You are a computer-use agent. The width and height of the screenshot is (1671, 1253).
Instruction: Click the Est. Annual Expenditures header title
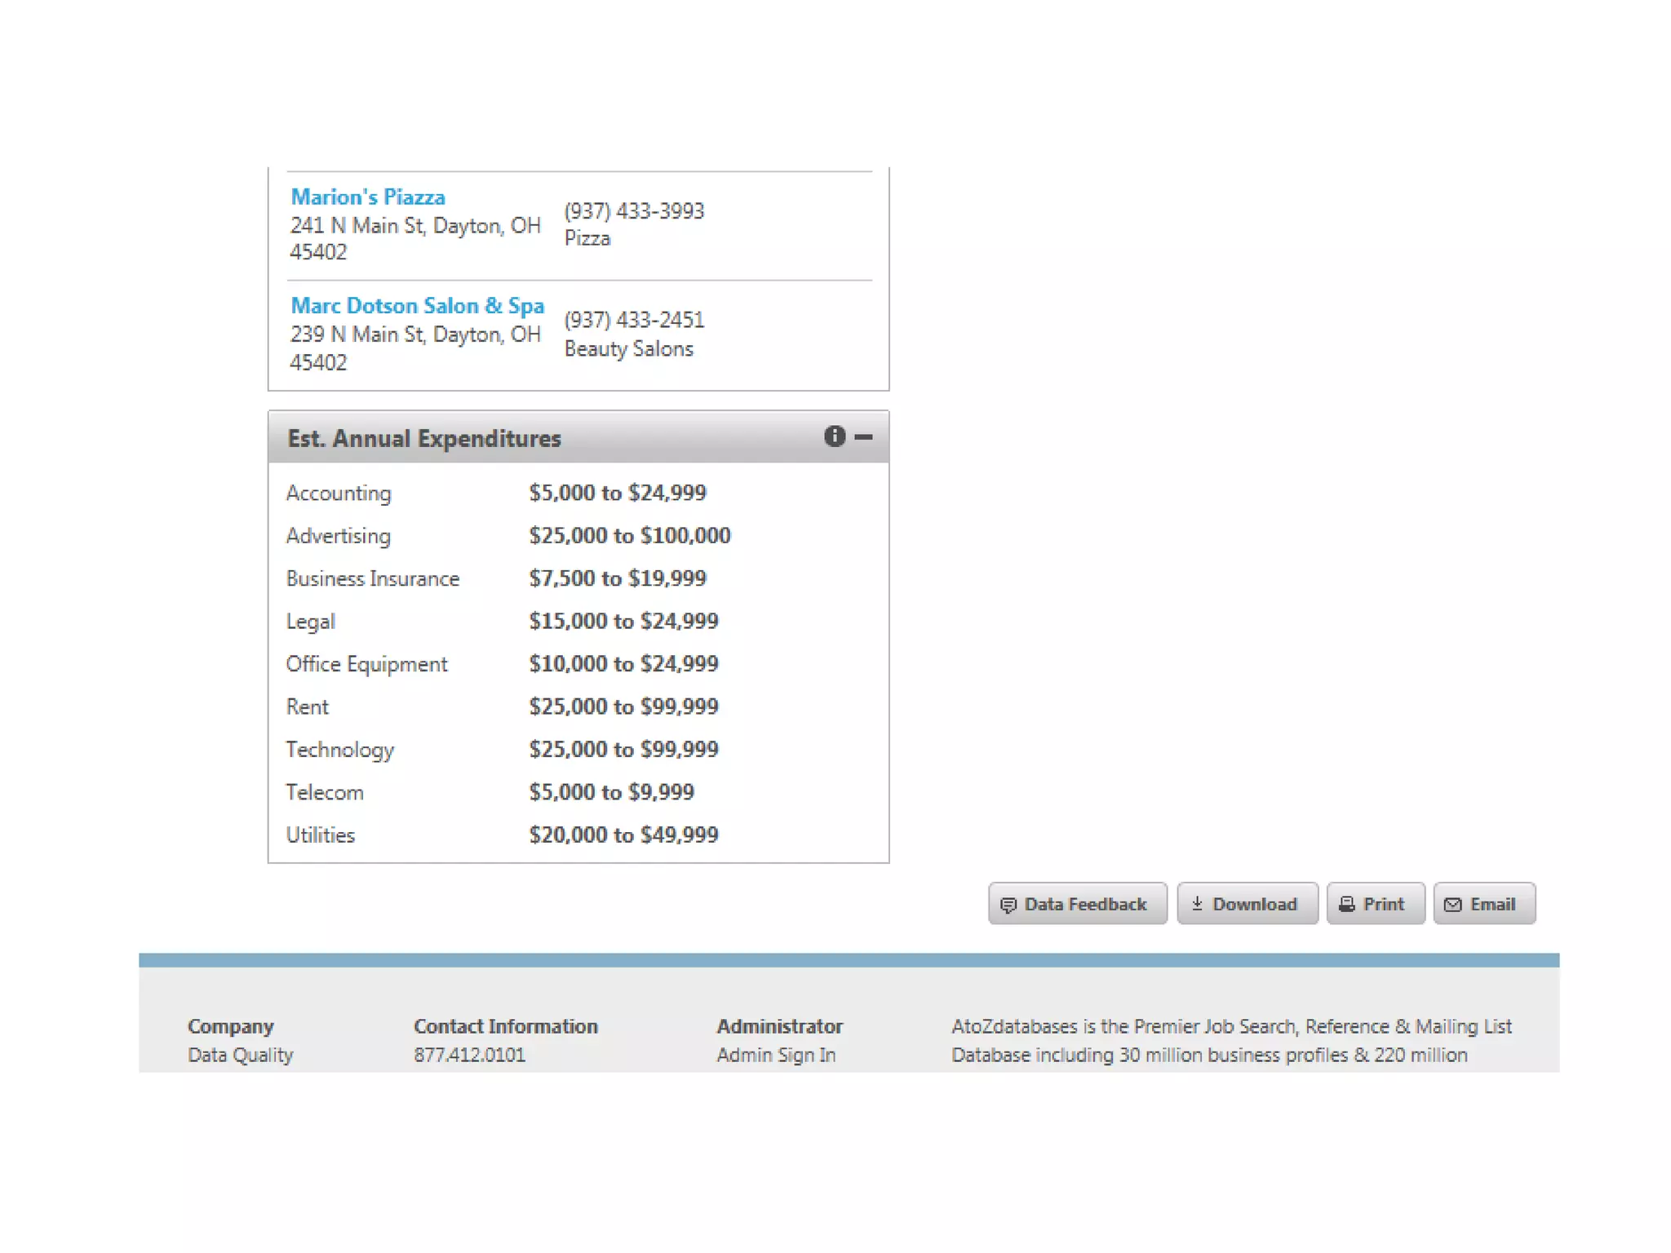click(423, 439)
